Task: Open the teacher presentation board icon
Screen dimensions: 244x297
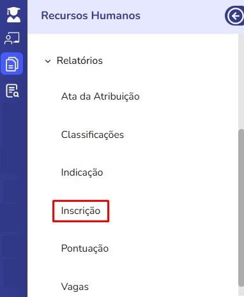Action: [x=12, y=38]
